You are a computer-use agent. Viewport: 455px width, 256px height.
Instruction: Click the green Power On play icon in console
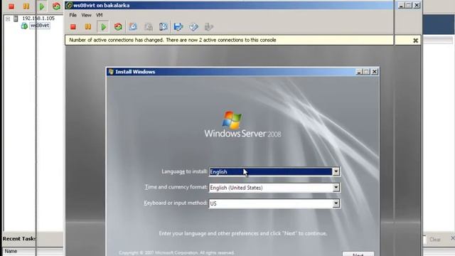click(x=103, y=27)
